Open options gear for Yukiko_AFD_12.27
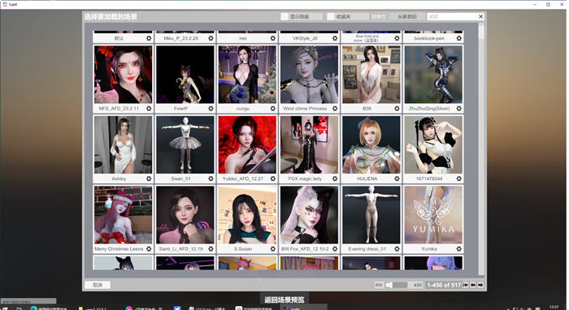Image resolution: width=569 pixels, height=310 pixels. 273,179
